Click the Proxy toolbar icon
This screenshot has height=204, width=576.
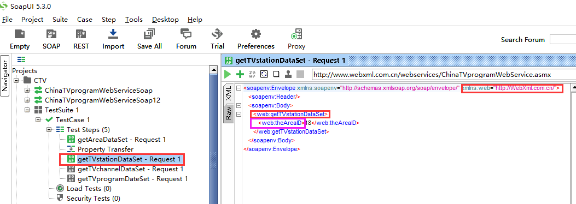[296, 35]
